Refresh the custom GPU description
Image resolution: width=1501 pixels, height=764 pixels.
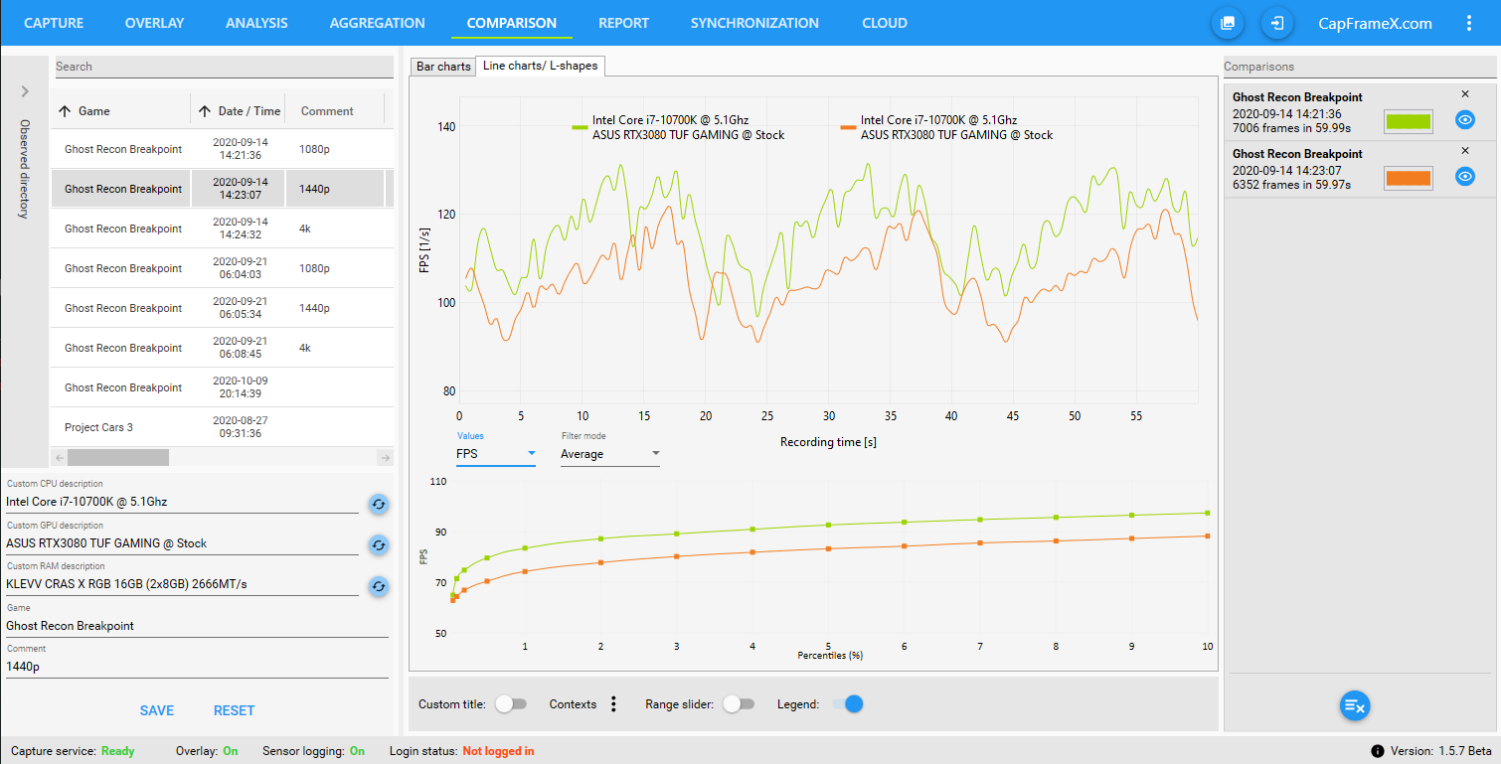[378, 544]
